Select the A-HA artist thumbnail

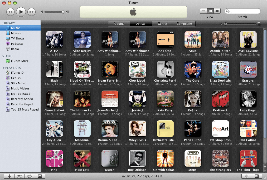point(55,39)
